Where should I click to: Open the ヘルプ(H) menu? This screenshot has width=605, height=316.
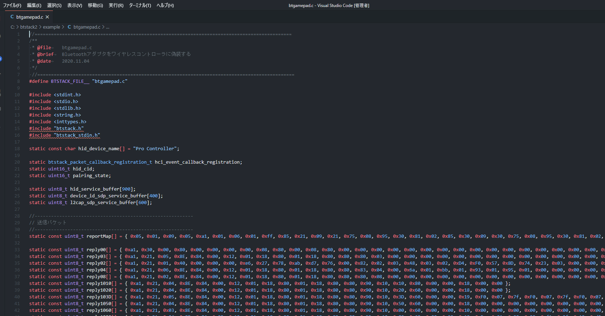tap(165, 5)
